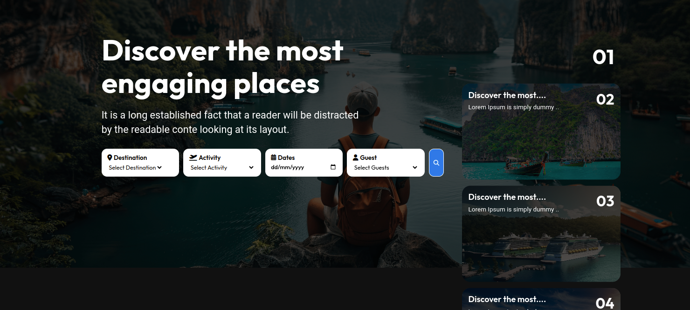
Task: Click the card 02 title 'Discover the most....'
Action: [507, 95]
